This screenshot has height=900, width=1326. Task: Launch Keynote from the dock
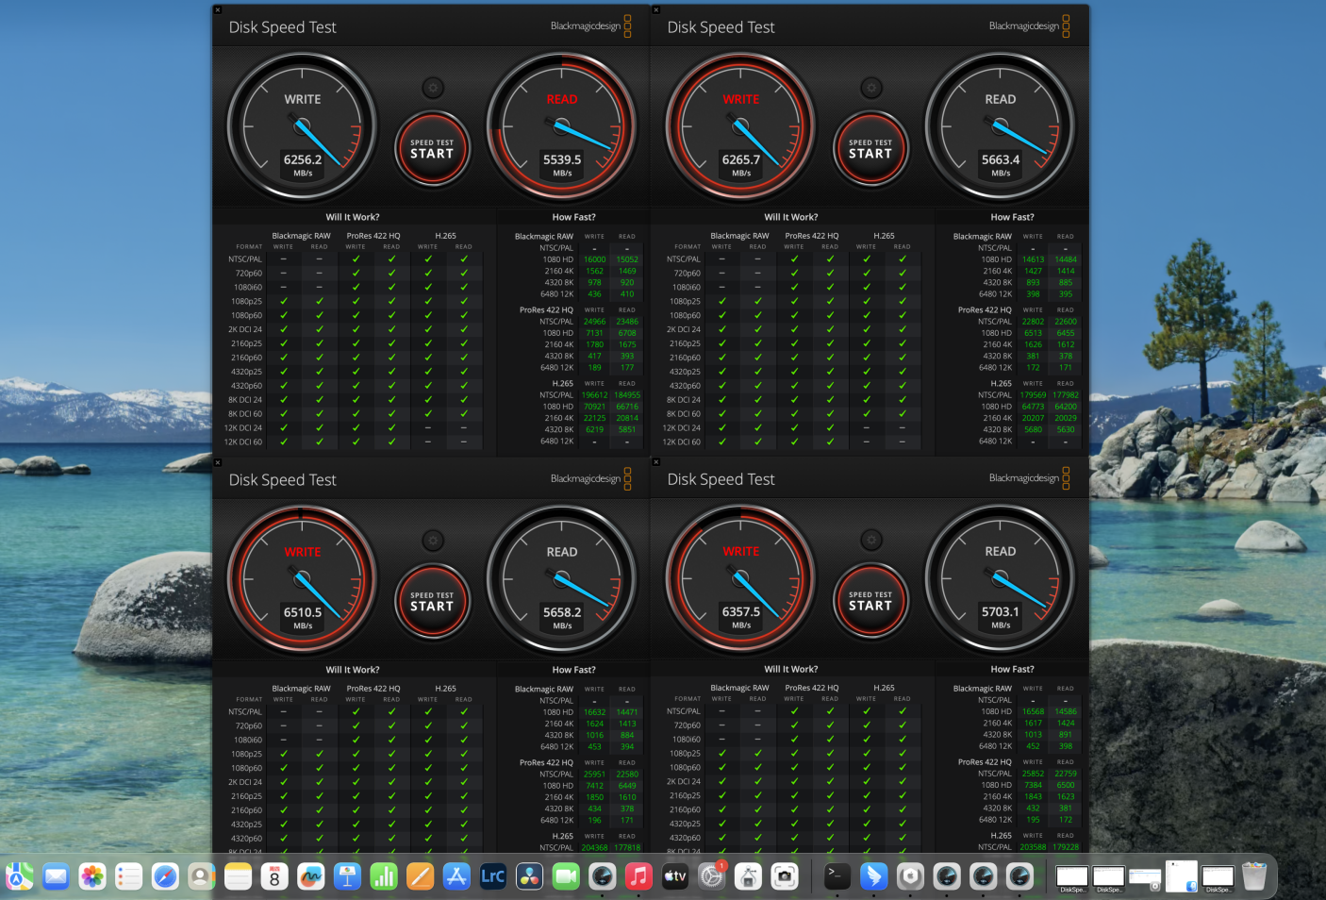[347, 876]
